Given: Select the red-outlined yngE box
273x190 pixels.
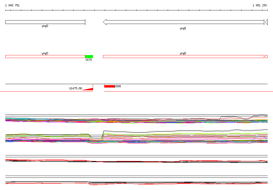Looking at the screenshot, I should click(183, 56).
